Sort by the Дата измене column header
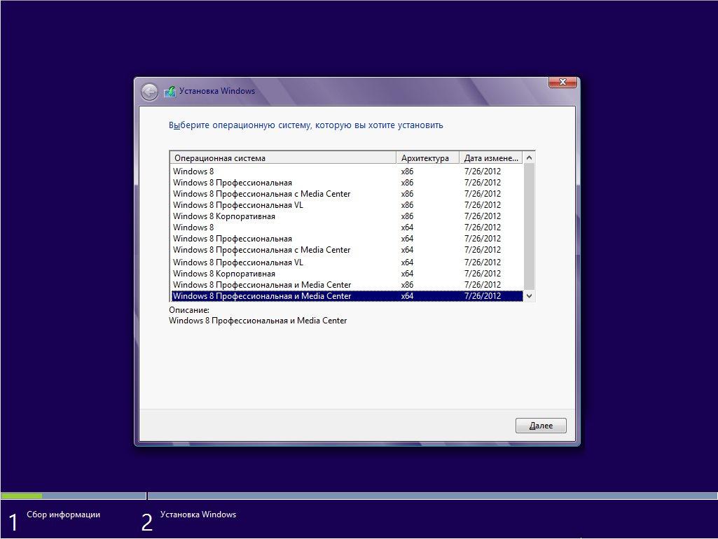718x539 pixels. click(490, 157)
